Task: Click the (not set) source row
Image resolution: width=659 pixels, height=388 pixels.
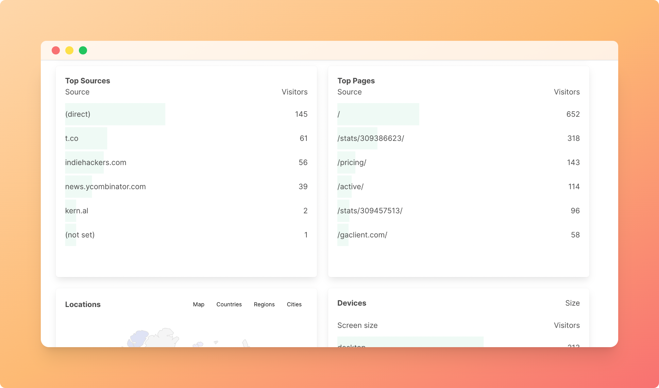Action: point(80,235)
